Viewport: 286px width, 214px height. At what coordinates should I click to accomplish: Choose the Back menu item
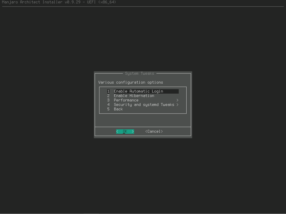click(x=118, y=109)
